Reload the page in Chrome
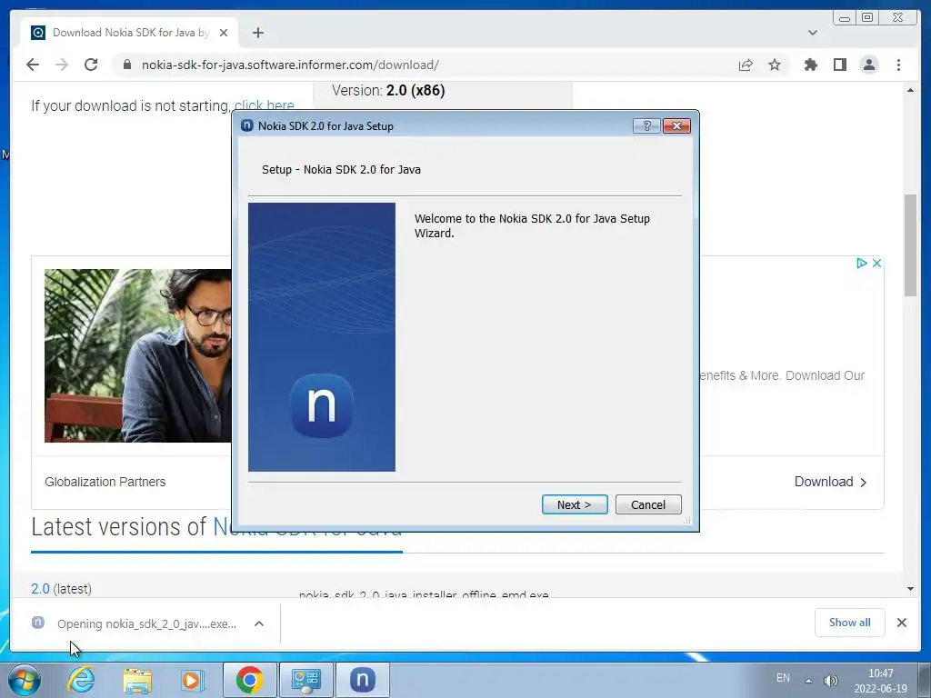 coord(91,65)
